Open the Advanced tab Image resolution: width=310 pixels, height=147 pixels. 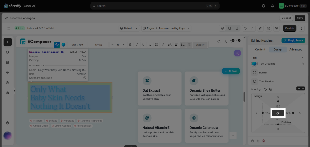click(x=296, y=49)
